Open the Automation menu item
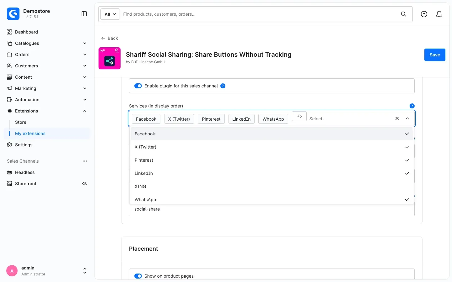The image size is (452, 282). [x=47, y=100]
